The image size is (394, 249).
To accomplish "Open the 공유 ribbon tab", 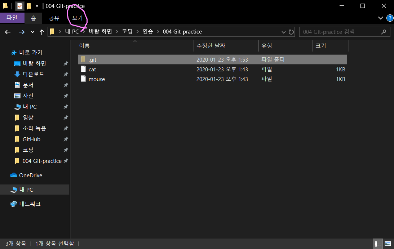I will click(54, 18).
